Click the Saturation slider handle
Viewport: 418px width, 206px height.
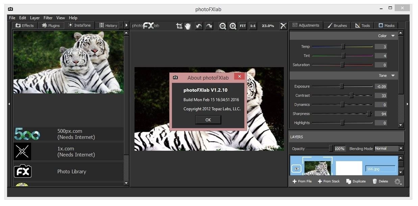click(342, 65)
